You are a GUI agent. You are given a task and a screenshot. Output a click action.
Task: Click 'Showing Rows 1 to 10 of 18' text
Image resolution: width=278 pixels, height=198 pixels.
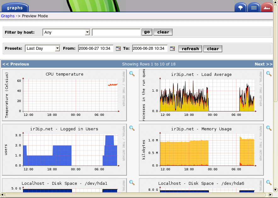coord(149,64)
